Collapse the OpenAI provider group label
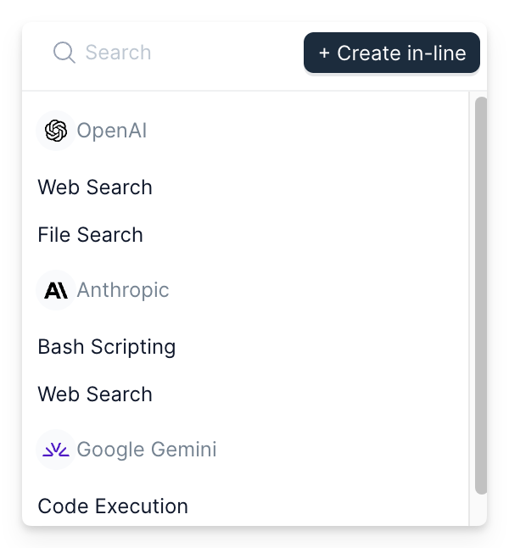Screen dimensions: 509x548 pyautogui.click(x=111, y=131)
